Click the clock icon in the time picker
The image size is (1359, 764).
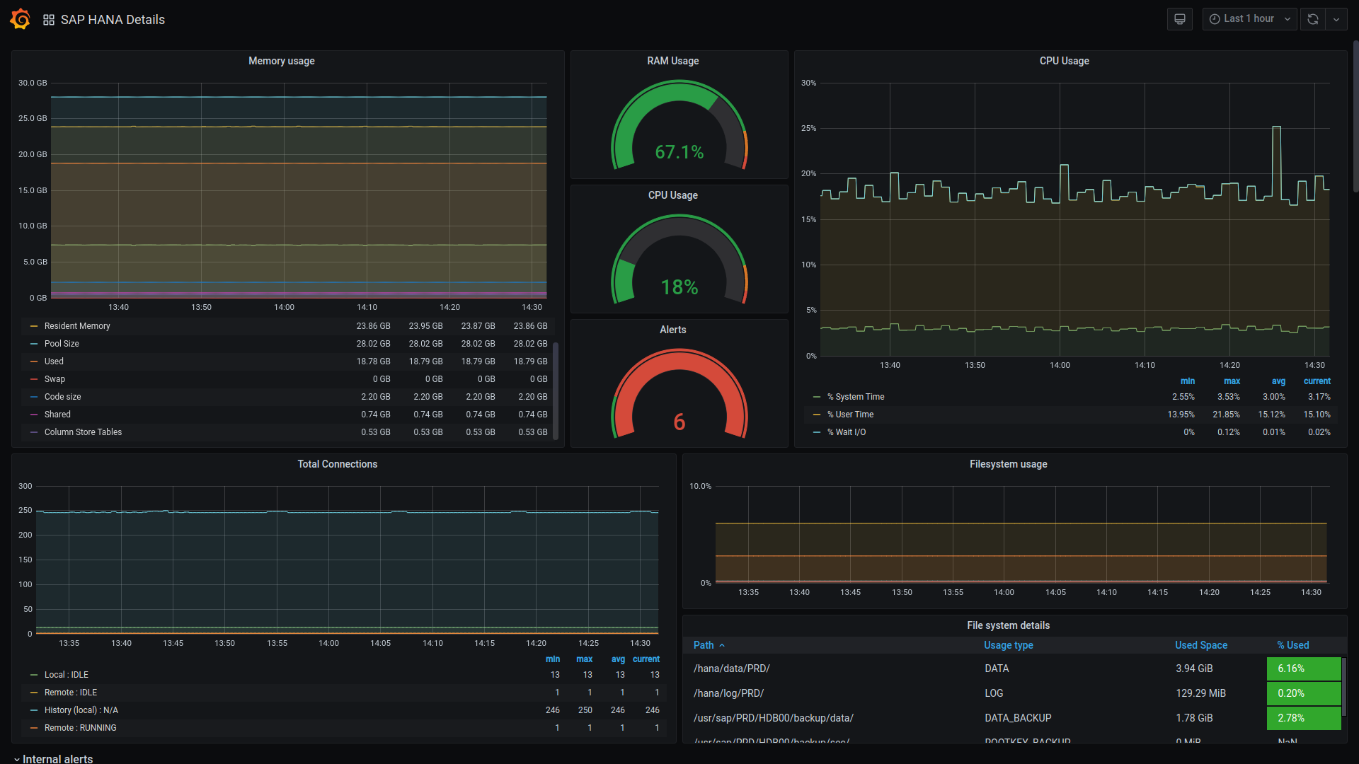click(1215, 19)
